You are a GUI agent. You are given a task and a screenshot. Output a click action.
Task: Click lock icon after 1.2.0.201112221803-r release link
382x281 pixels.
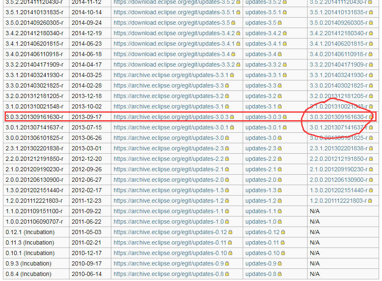coord(370,201)
